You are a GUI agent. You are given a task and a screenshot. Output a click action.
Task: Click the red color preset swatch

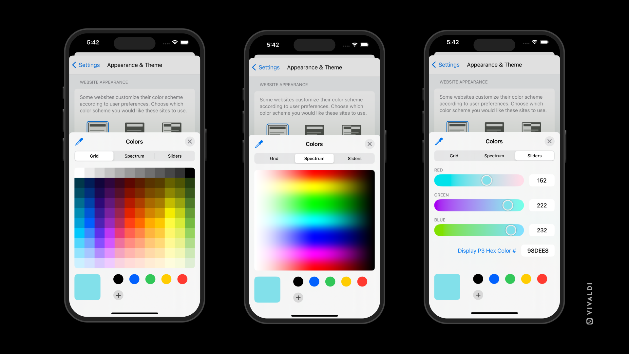click(x=181, y=279)
